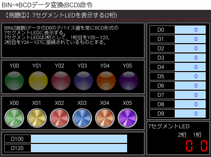Click the 2桁 seven-segment digit
The width and height of the screenshot is (211, 157).
(189, 146)
